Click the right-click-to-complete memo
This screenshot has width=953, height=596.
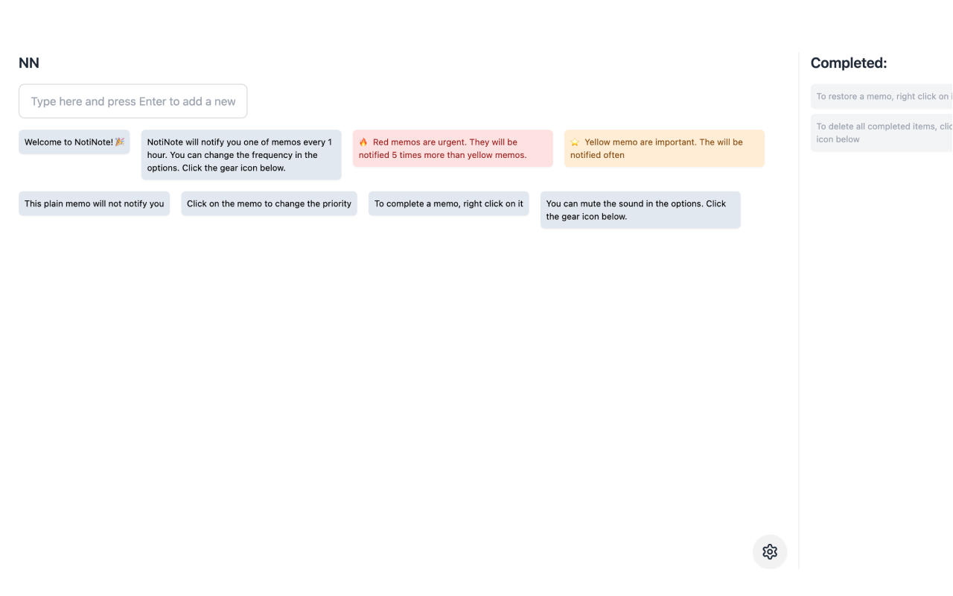[448, 203]
